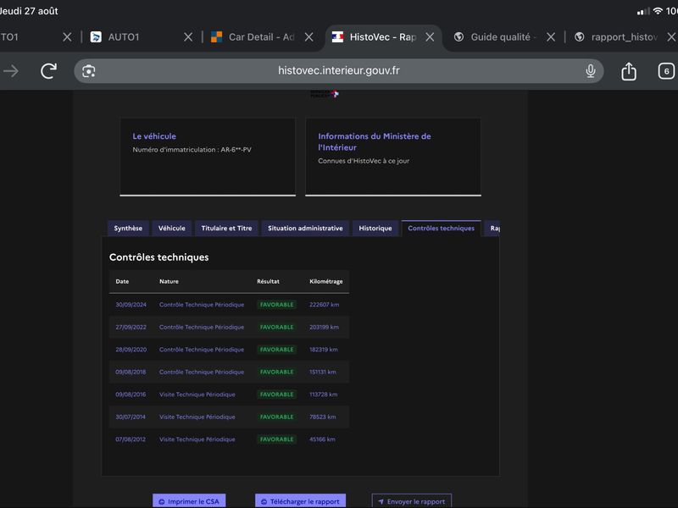678x508 pixels.
Task: Click the histovec.interieur.gouv.fr address bar
Action: point(338,71)
